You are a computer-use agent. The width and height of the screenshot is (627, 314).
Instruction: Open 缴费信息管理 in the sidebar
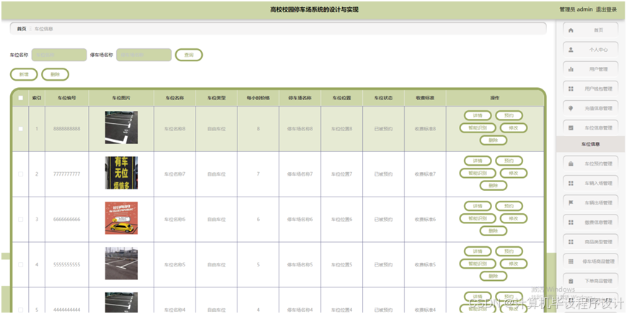tap(590, 223)
